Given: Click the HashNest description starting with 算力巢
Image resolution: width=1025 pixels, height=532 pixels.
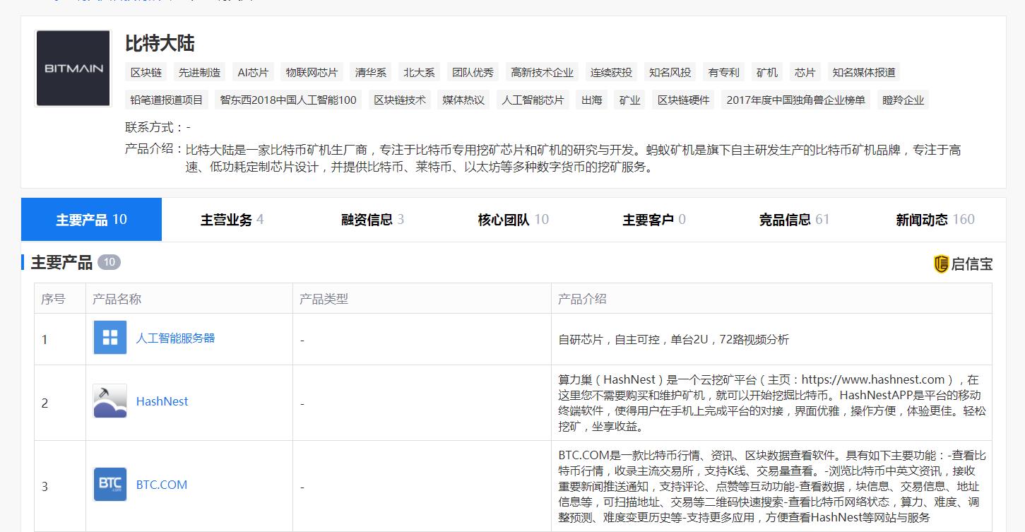Looking at the screenshot, I should click(x=771, y=403).
